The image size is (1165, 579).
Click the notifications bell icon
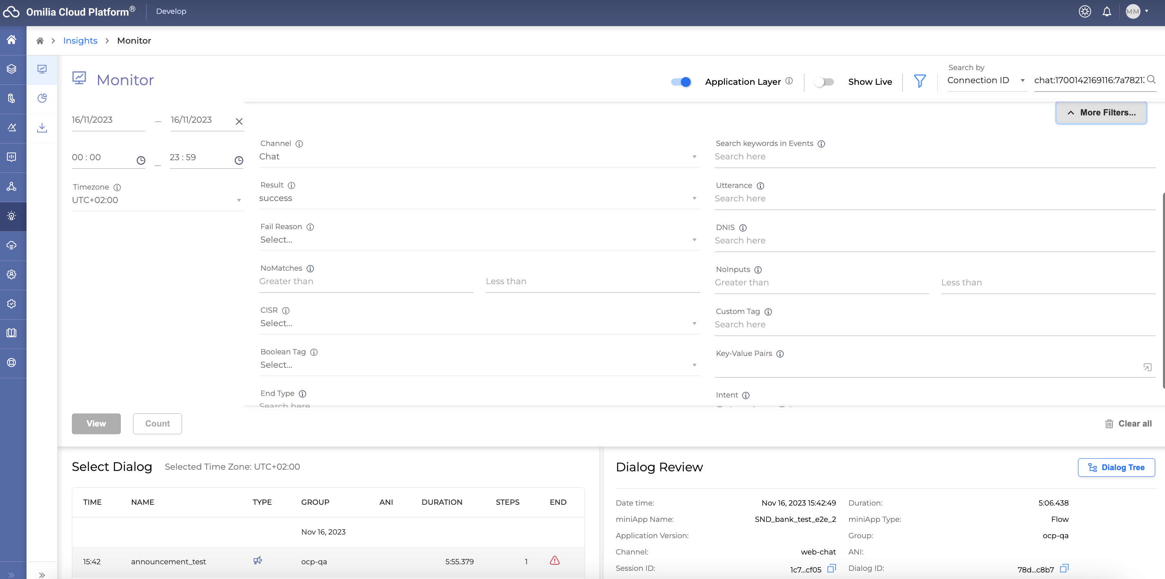coord(1106,12)
